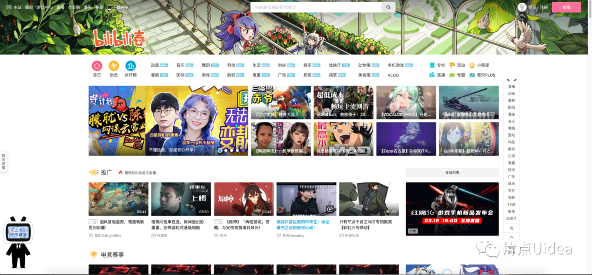Screen dimensions: 592x275
Task: Click the 展现你的追星正能量 promo text
Action: [x=141, y=173]
